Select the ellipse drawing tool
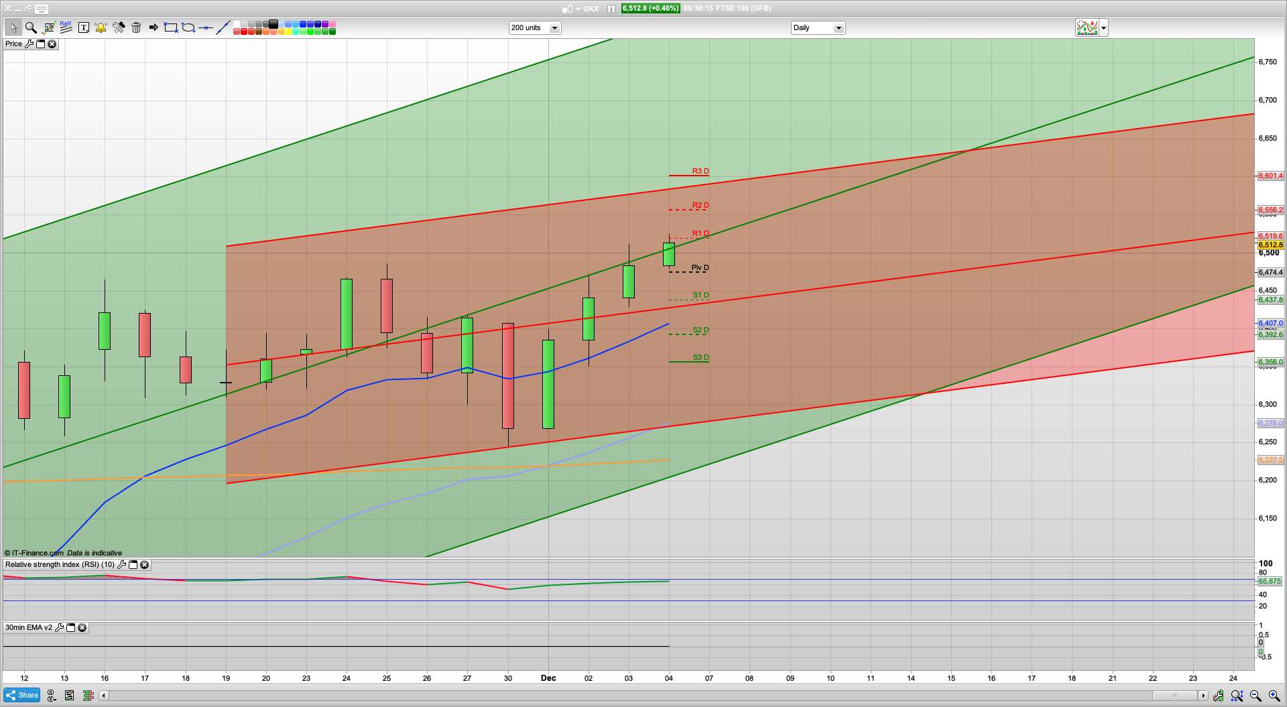 pos(188,27)
